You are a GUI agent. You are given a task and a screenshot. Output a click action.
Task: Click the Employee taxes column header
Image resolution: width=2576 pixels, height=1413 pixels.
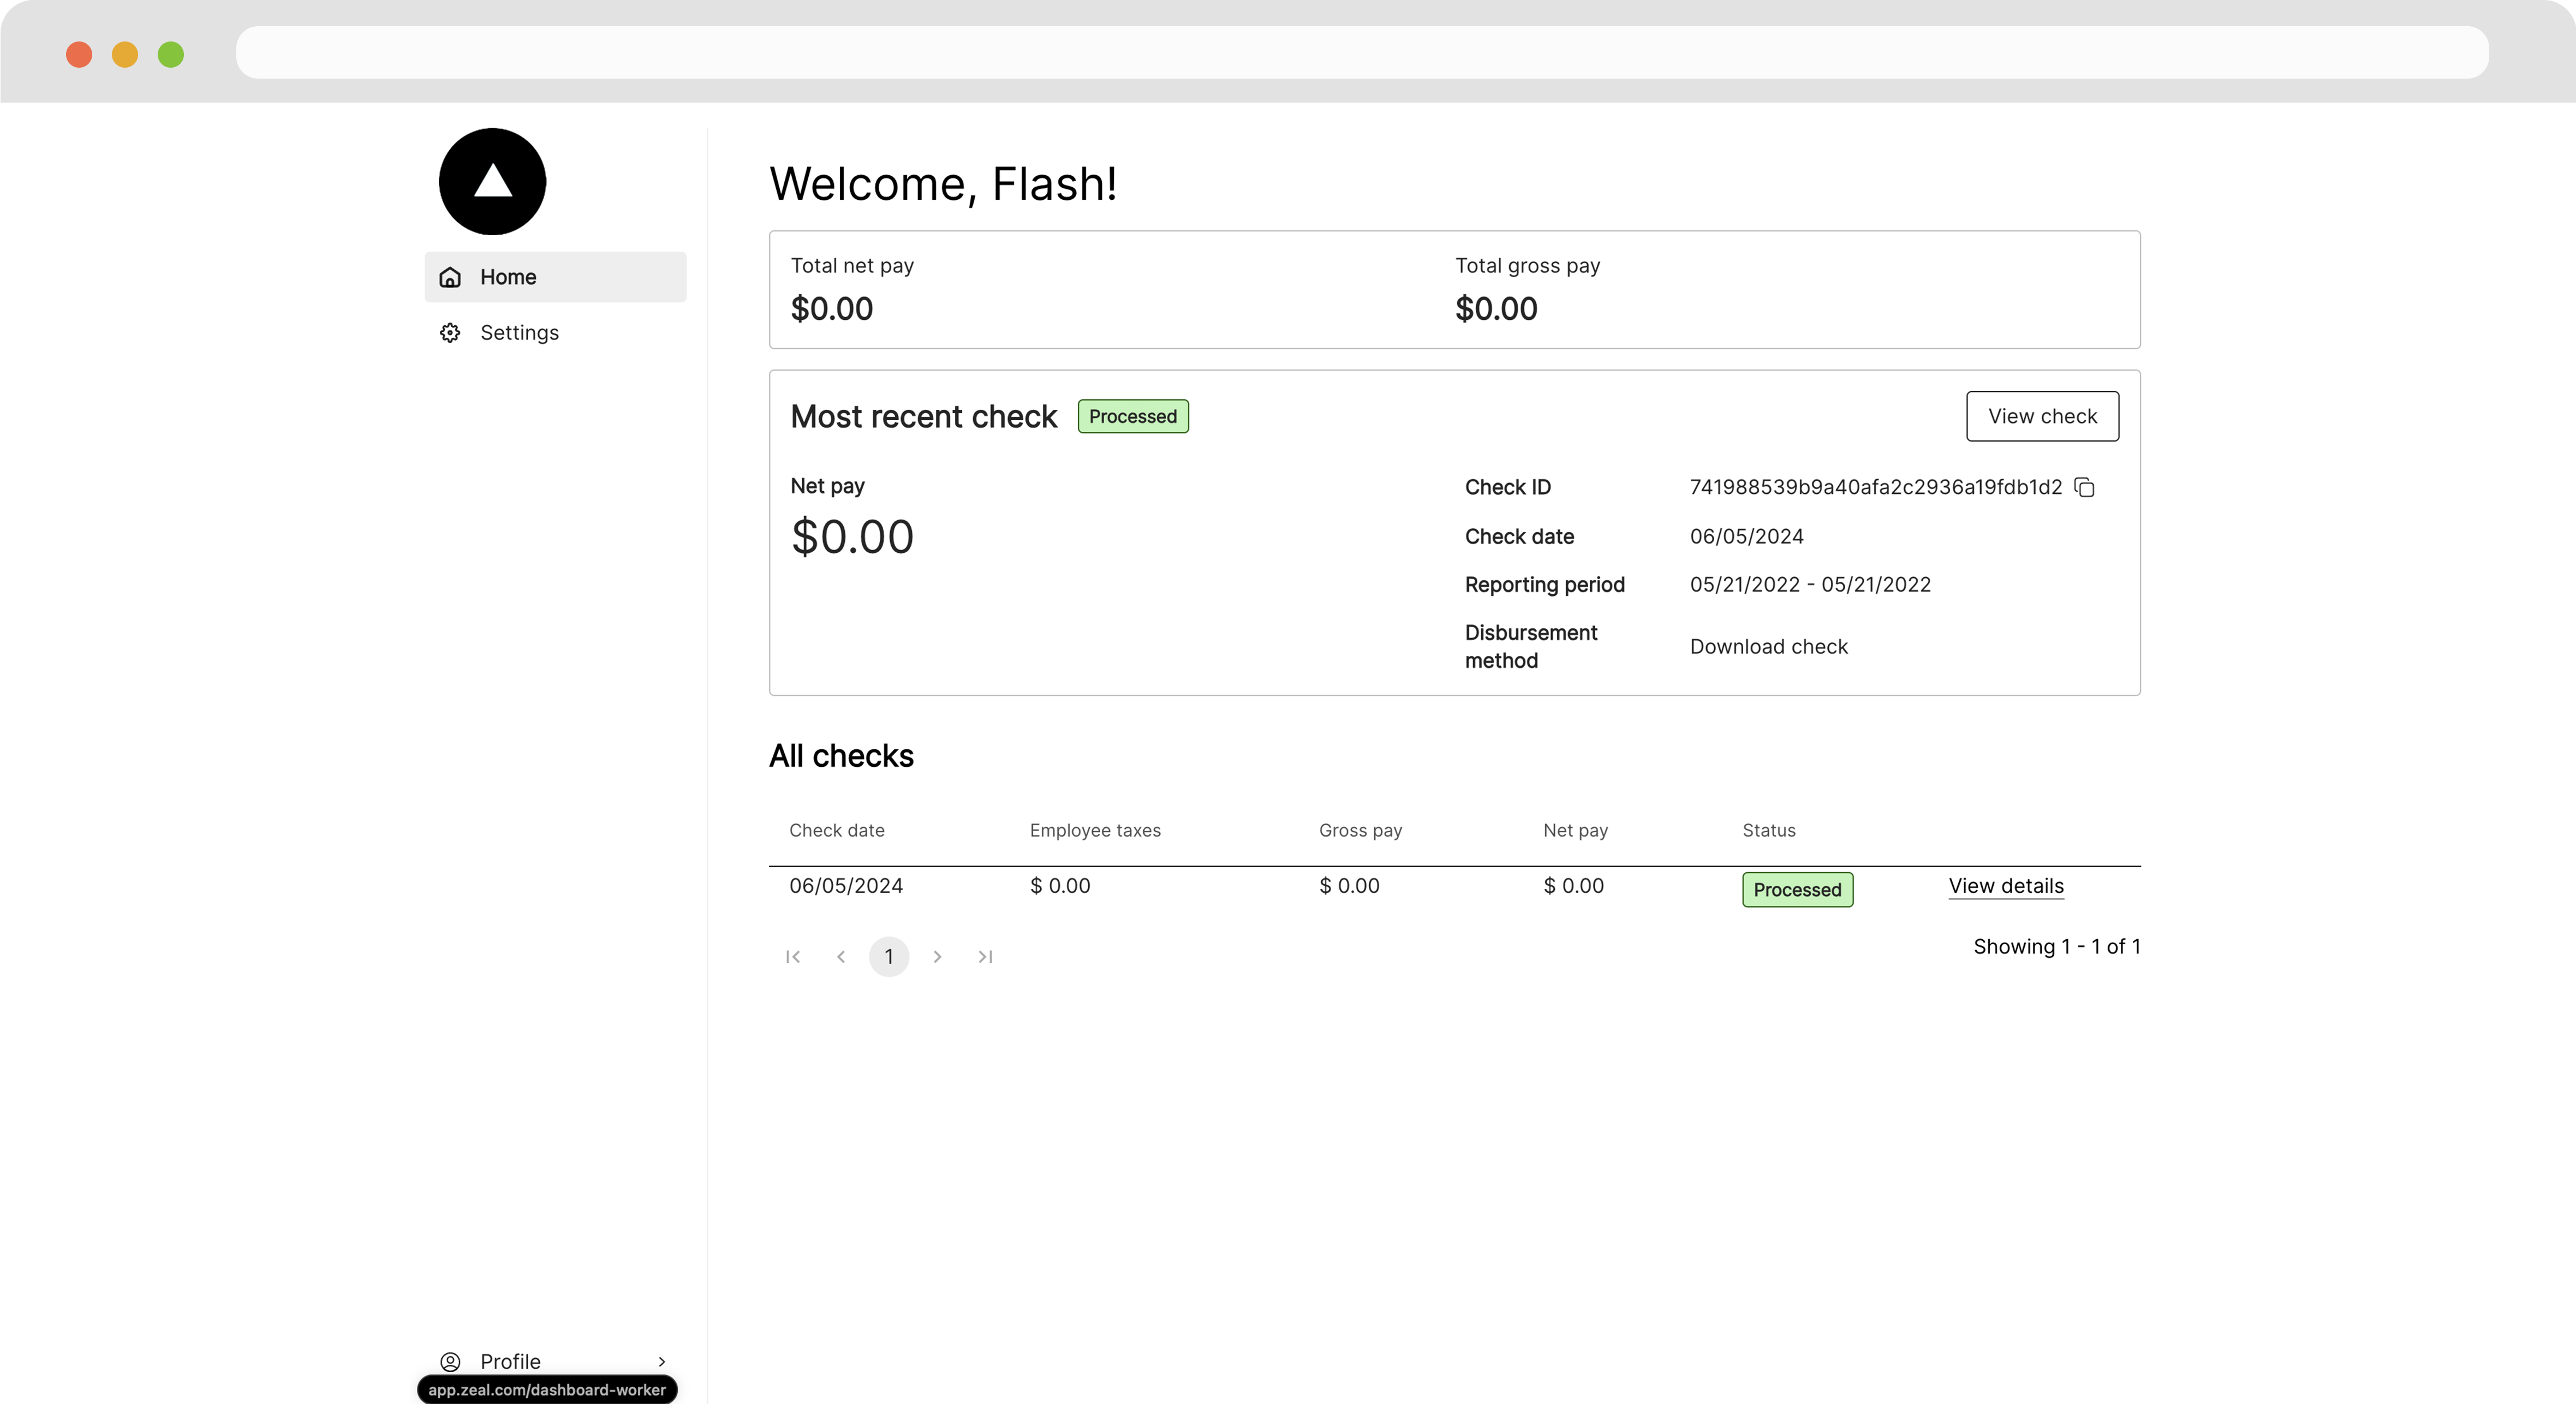point(1095,830)
